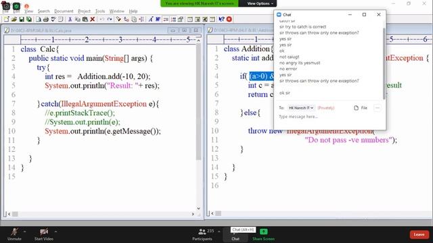Screen dimensions: 433x243
Task: Click the File attach button in chat
Action: [x=361, y=108]
